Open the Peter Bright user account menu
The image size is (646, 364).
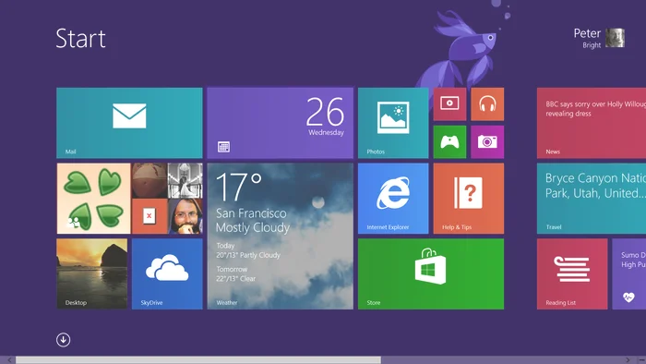(x=600, y=38)
